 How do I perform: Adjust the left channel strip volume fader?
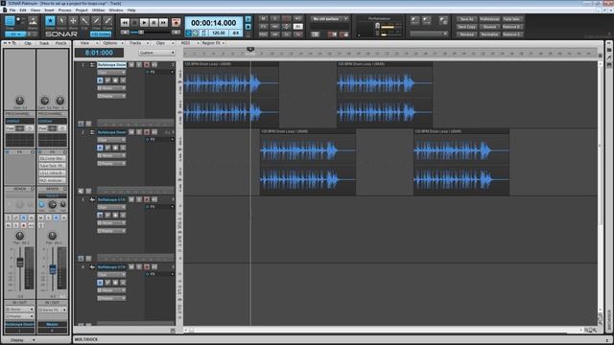click(x=20, y=263)
